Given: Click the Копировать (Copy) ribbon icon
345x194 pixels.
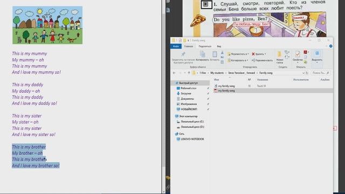Looking at the screenshot, I should click(x=202, y=54).
